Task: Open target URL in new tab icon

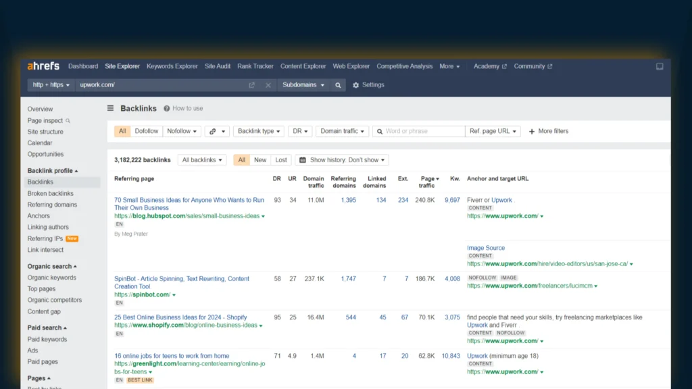Action: [x=251, y=85]
